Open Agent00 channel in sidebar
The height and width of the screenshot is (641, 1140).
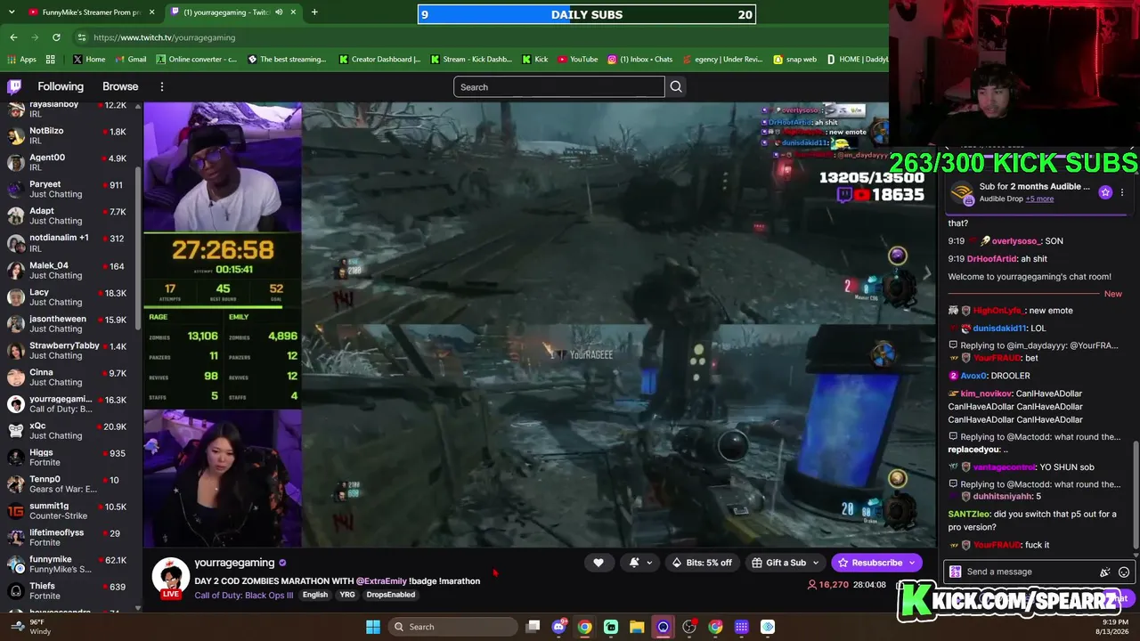click(x=69, y=162)
